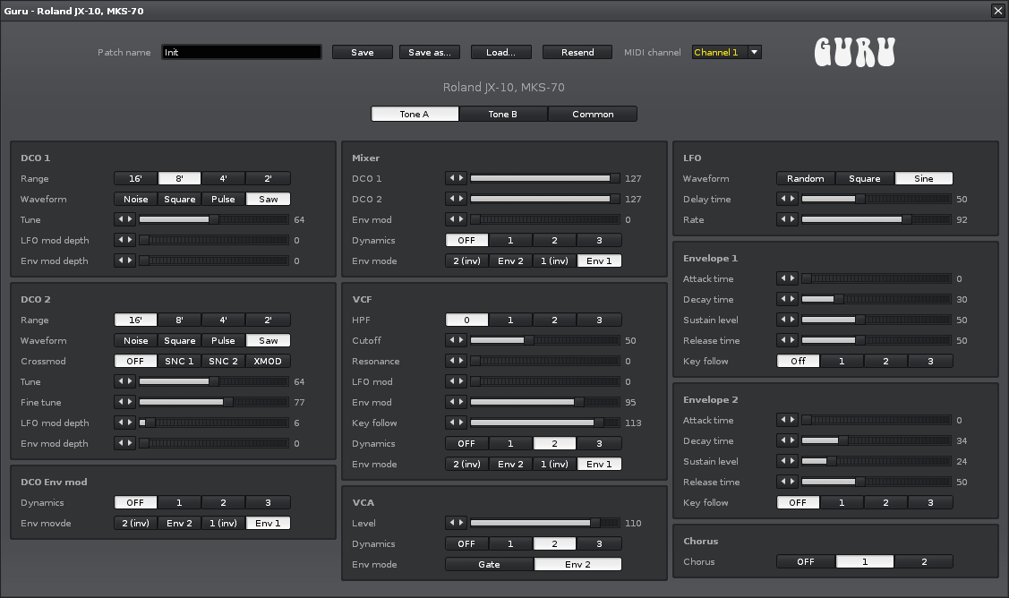1009x598 pixels.
Task: Click the decrease arrow for Mixer DCO 2 level
Action: click(452, 199)
